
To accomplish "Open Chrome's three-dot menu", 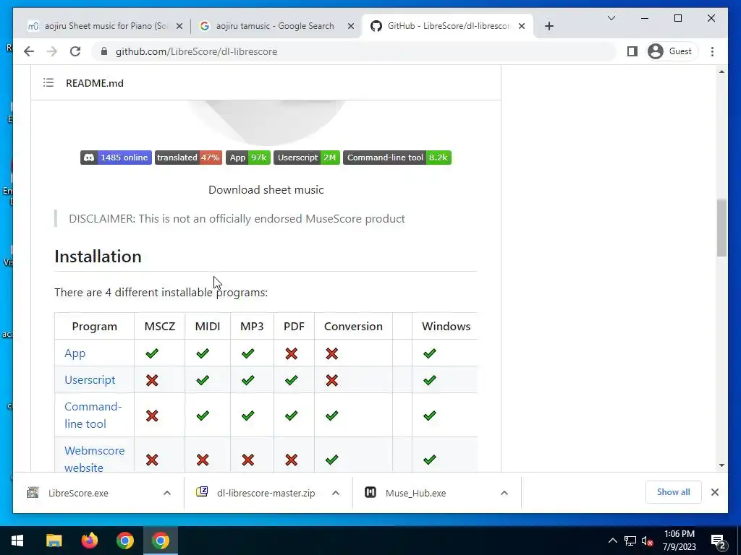I will point(712,51).
